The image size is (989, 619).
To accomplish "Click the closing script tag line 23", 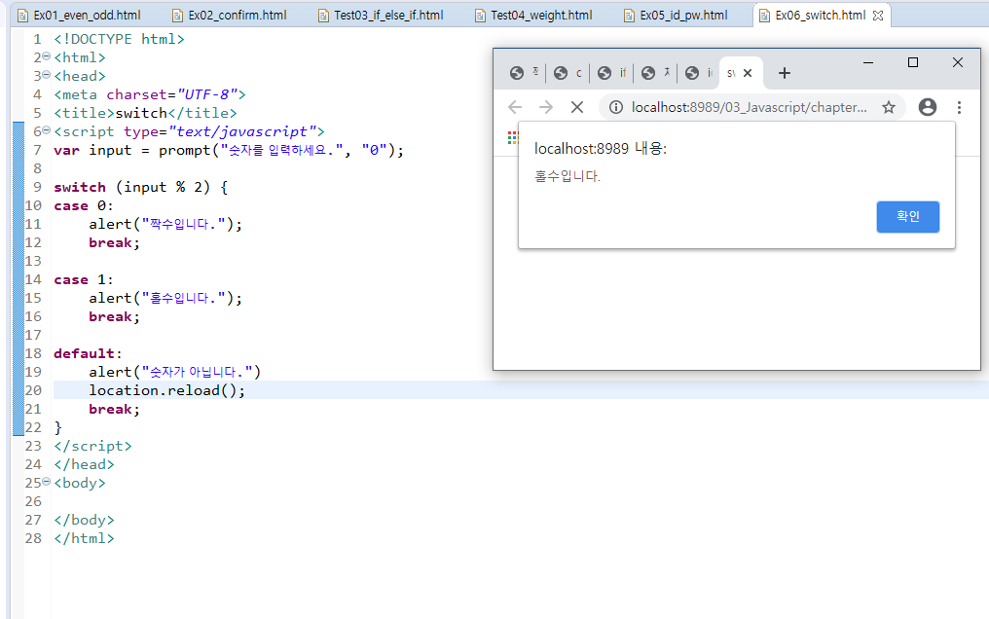I will point(92,447).
